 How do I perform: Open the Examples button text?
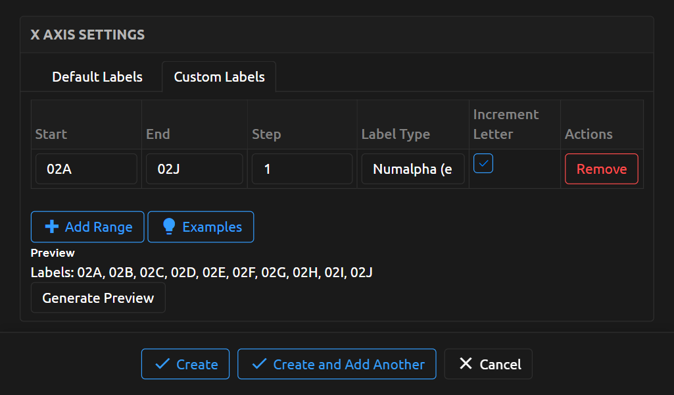(212, 227)
